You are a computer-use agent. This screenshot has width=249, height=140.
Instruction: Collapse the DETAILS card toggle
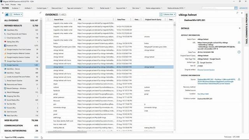click(x=240, y=28)
